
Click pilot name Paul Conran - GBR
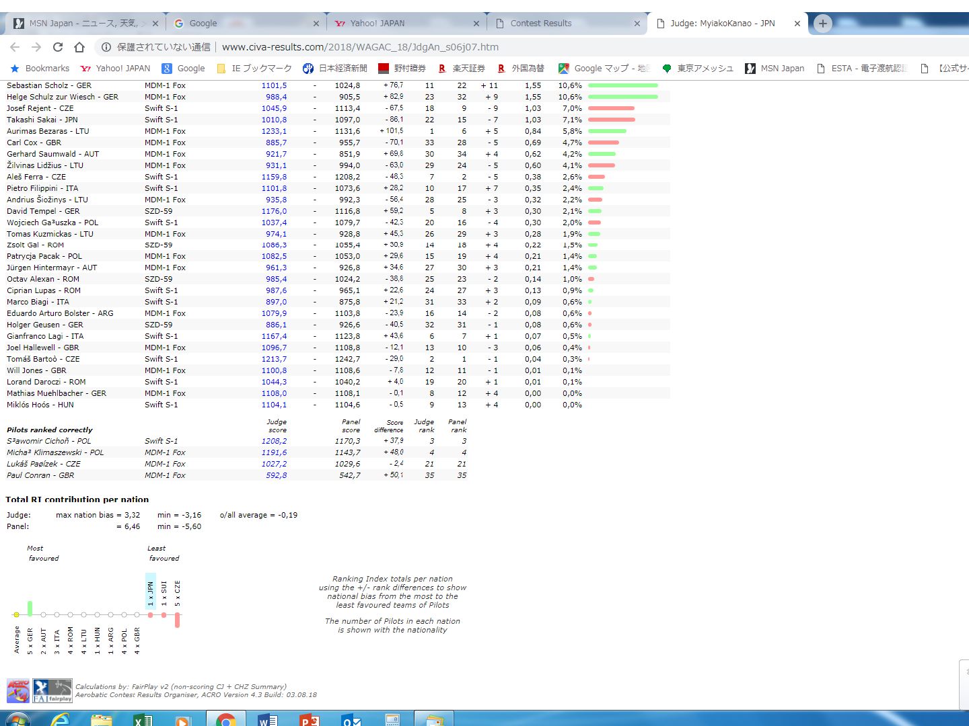coord(40,475)
